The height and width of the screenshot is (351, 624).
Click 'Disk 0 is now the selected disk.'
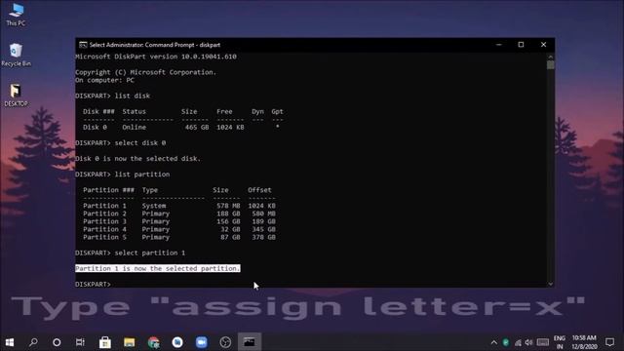[138, 159]
